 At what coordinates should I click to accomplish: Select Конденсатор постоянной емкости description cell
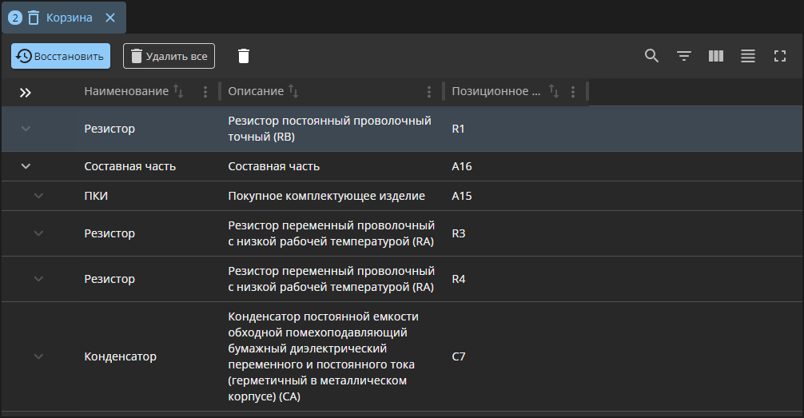click(323, 356)
